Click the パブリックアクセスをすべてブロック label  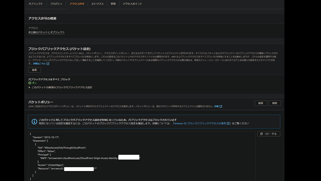(49, 80)
